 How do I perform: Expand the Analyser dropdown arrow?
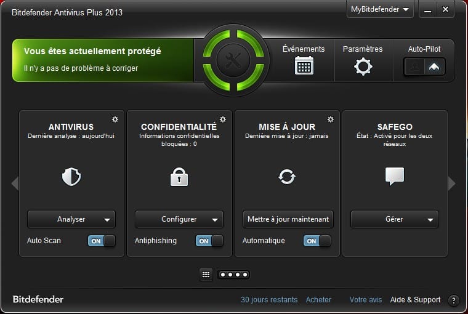tap(107, 220)
